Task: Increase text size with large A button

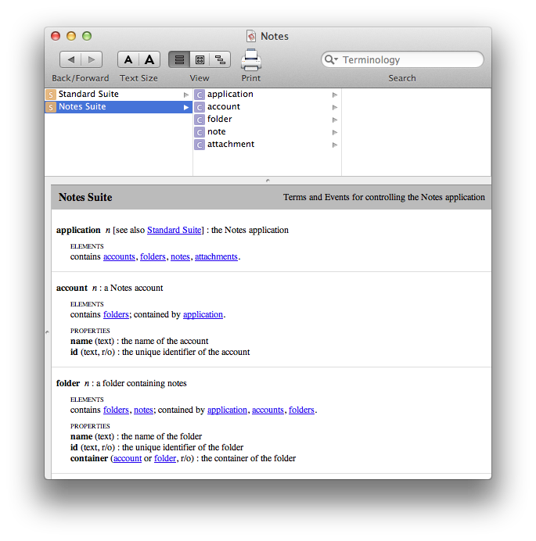Action: pyautogui.click(x=149, y=59)
